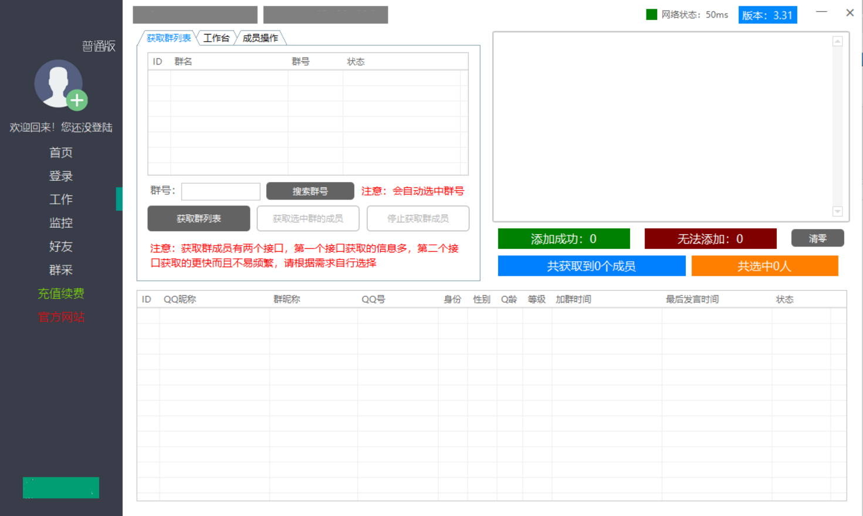Viewport: 863px width, 516px height.
Task: Open the 官方网站 official website link
Action: (61, 317)
